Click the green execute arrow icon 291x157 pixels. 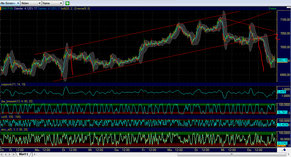67,3
